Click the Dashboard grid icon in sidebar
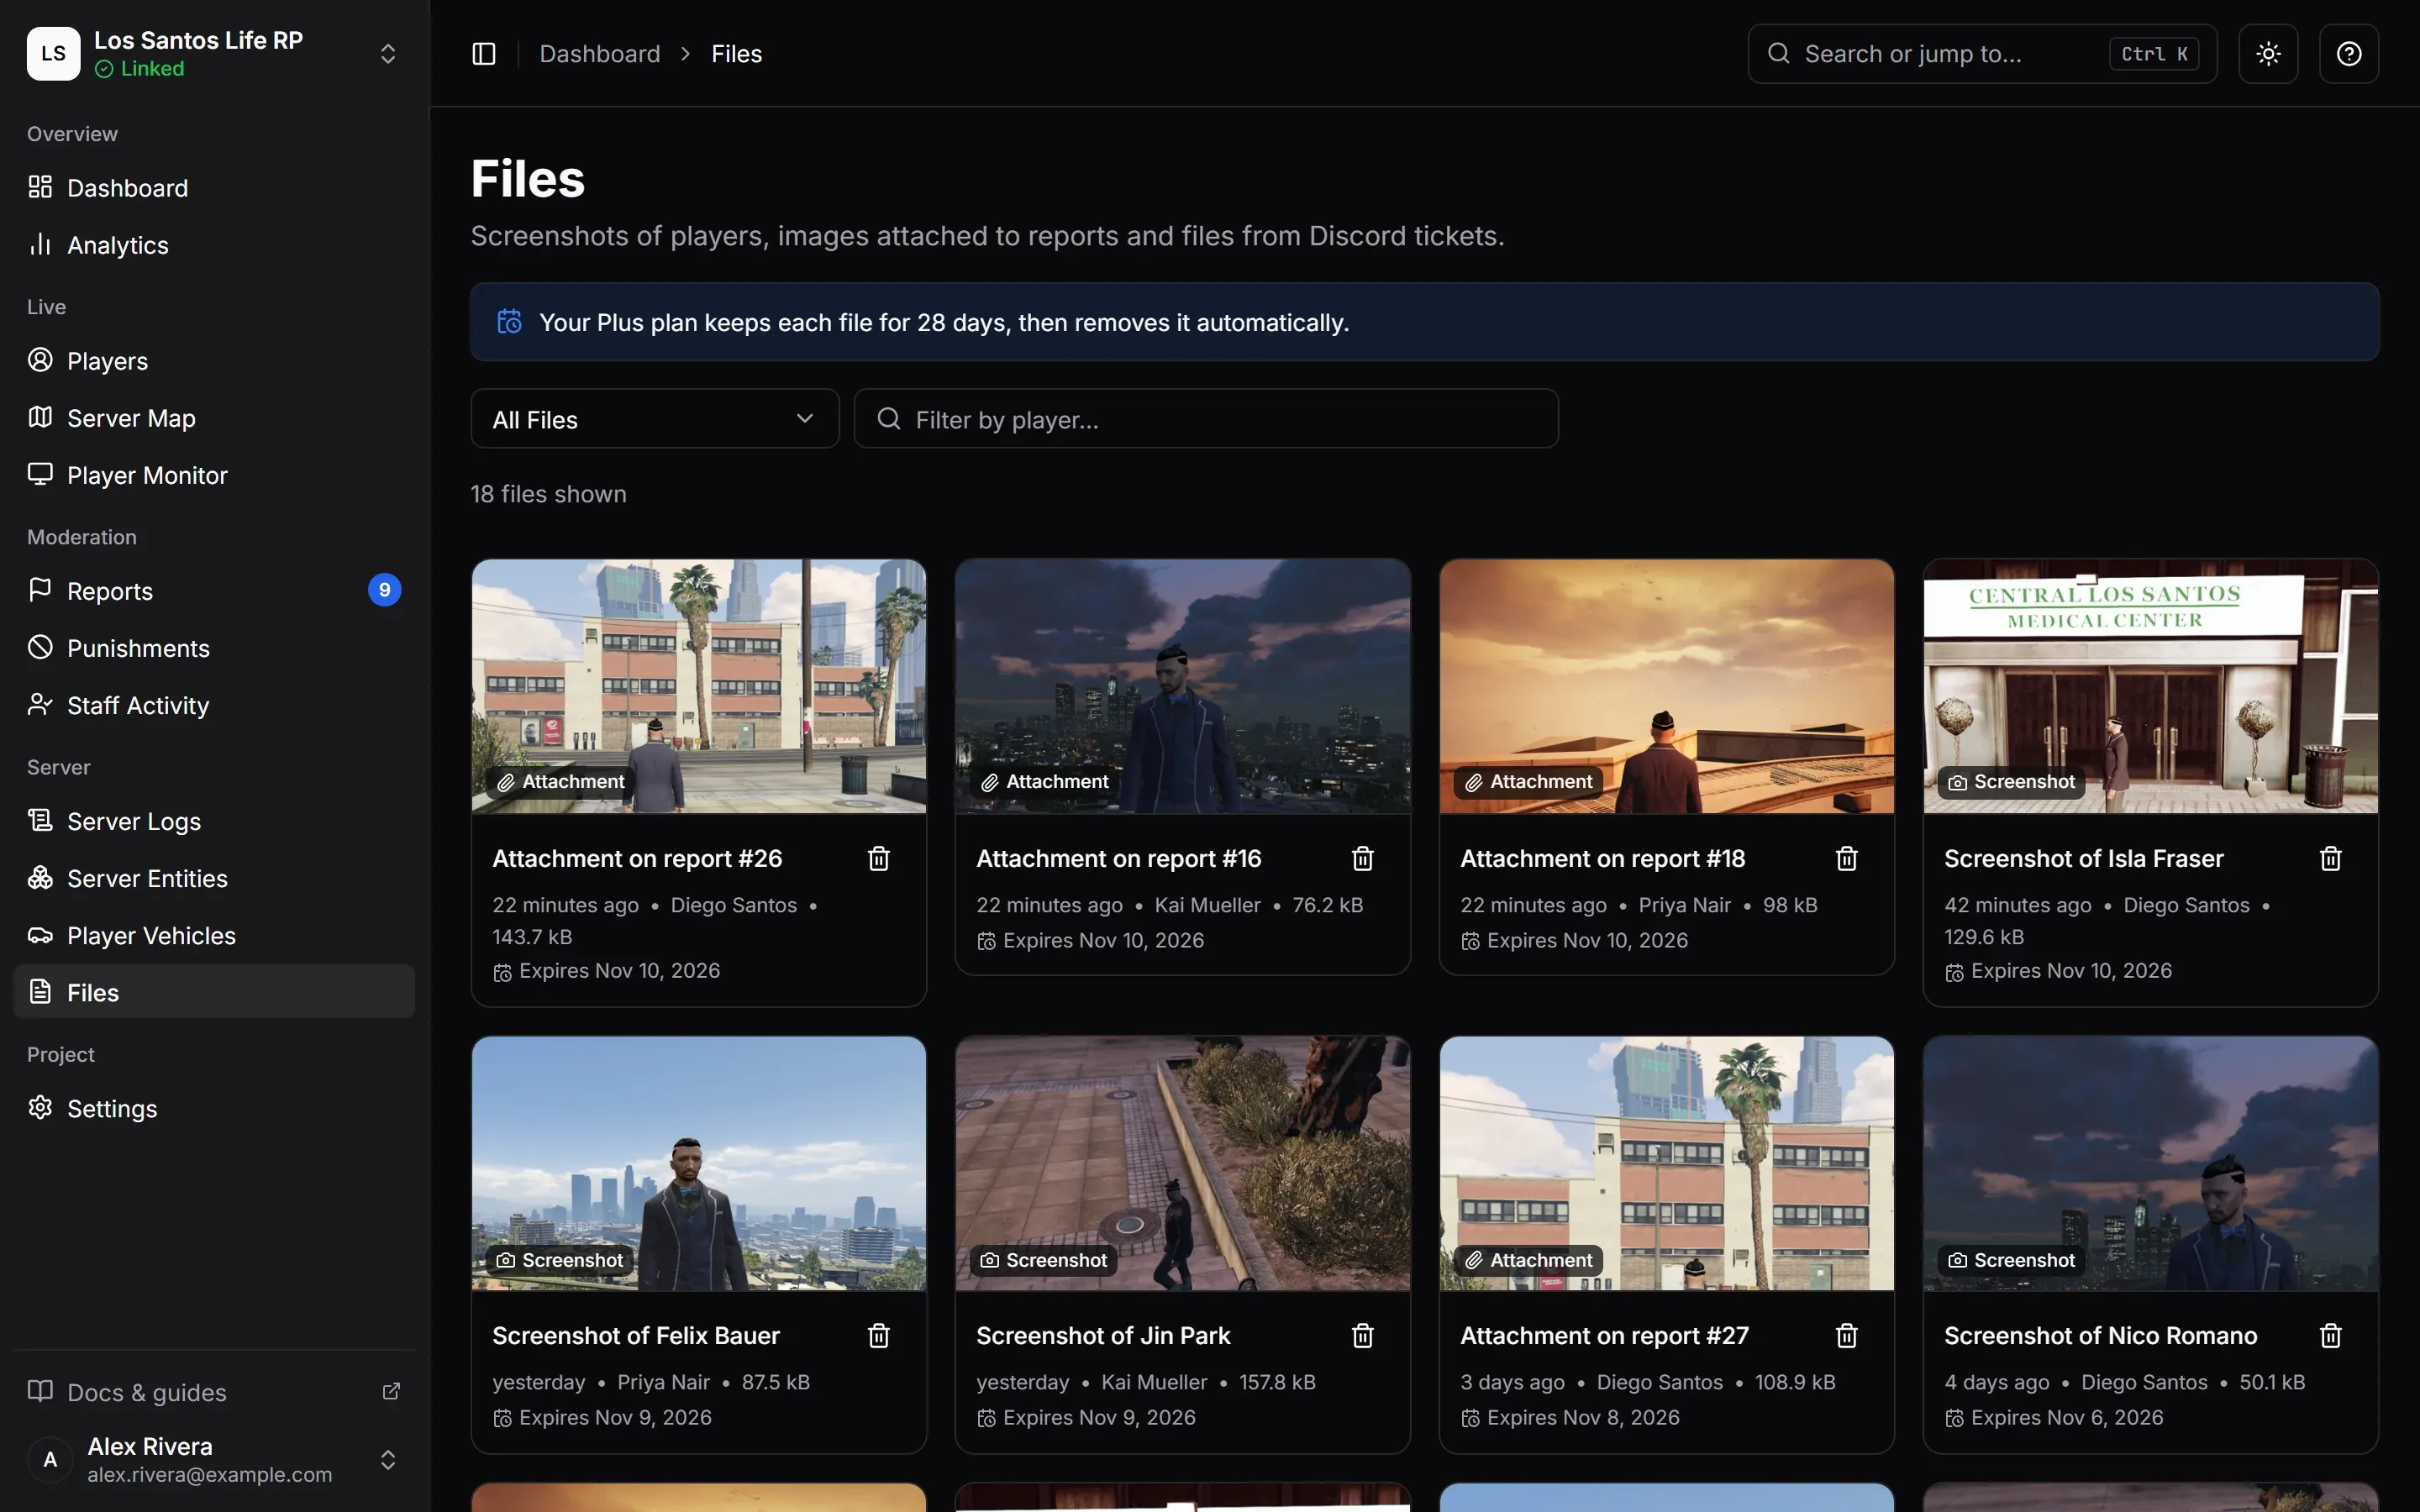This screenshot has height=1512, width=2420. click(40, 187)
